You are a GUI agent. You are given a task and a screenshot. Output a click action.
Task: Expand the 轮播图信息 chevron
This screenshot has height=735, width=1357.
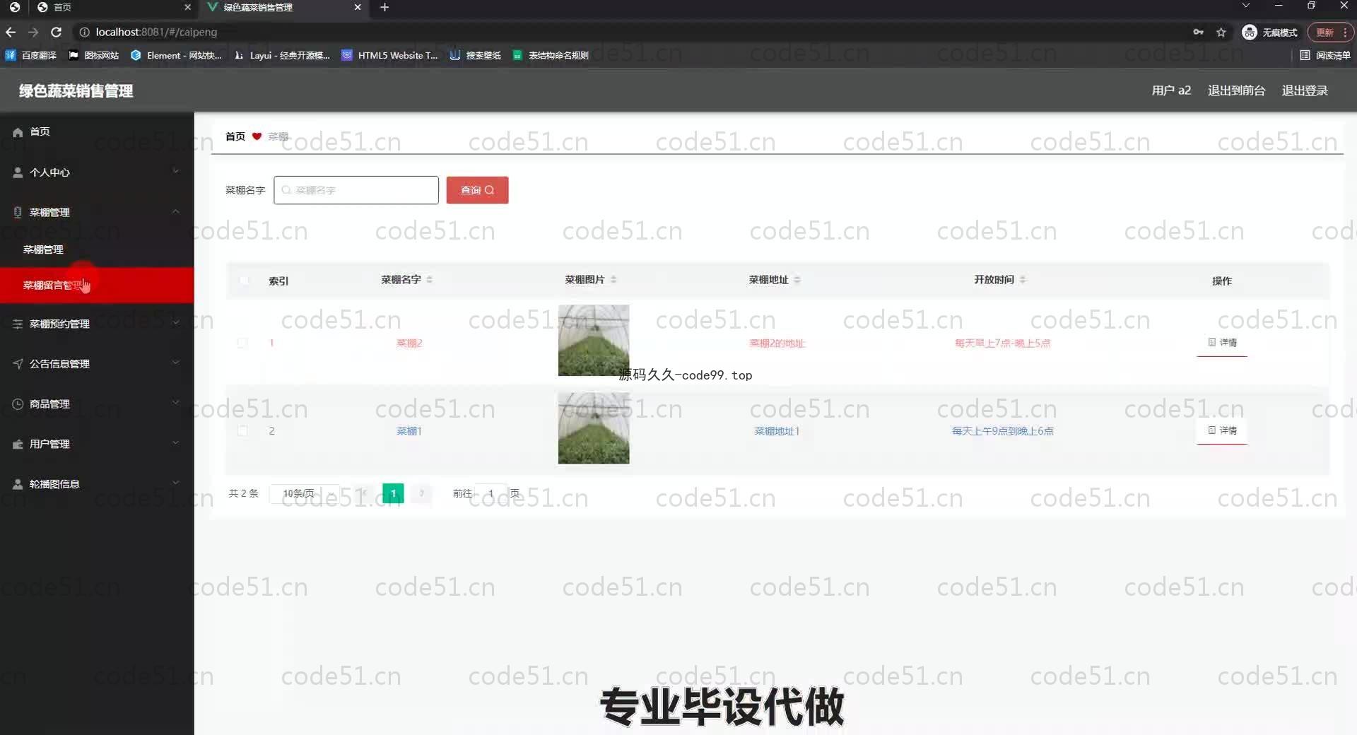click(175, 483)
